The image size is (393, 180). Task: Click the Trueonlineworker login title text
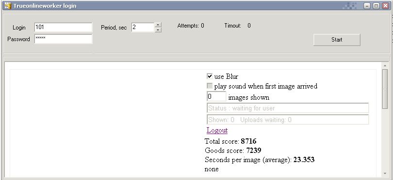click(x=45, y=6)
